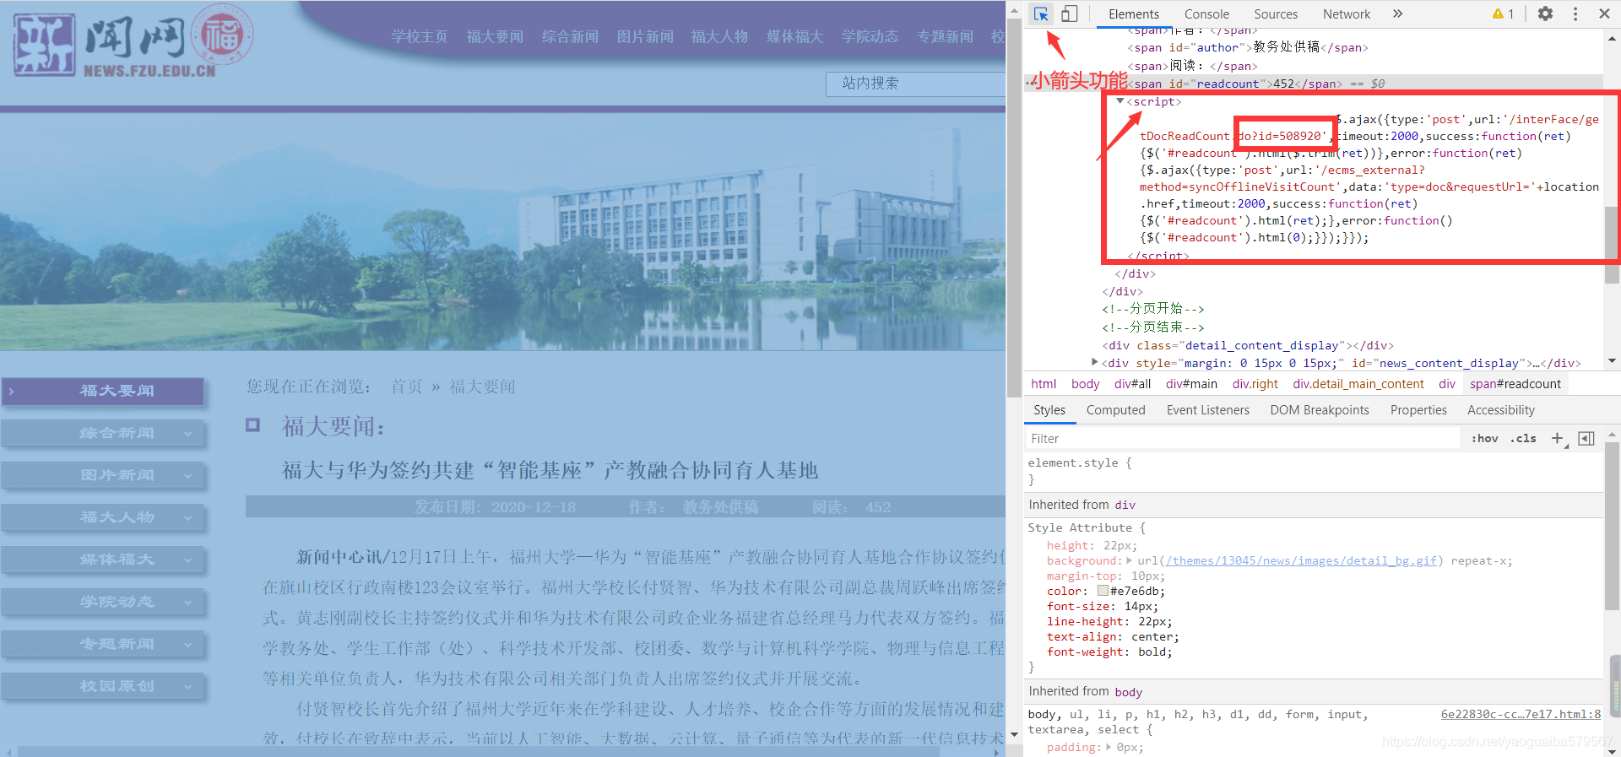This screenshot has height=757, width=1621.
Task: Select div#main in the DOM breadcrumb
Action: [x=1191, y=384]
